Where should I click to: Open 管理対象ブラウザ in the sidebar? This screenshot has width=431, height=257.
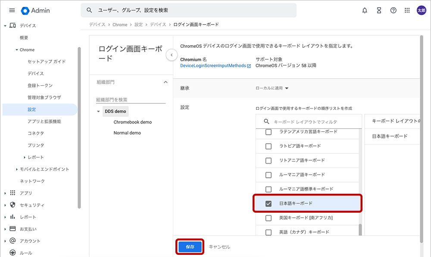[x=44, y=97]
